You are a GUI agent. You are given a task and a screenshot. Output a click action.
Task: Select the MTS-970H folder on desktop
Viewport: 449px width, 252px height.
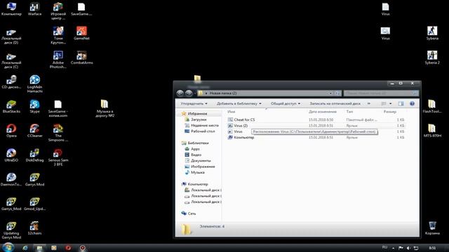(x=432, y=131)
